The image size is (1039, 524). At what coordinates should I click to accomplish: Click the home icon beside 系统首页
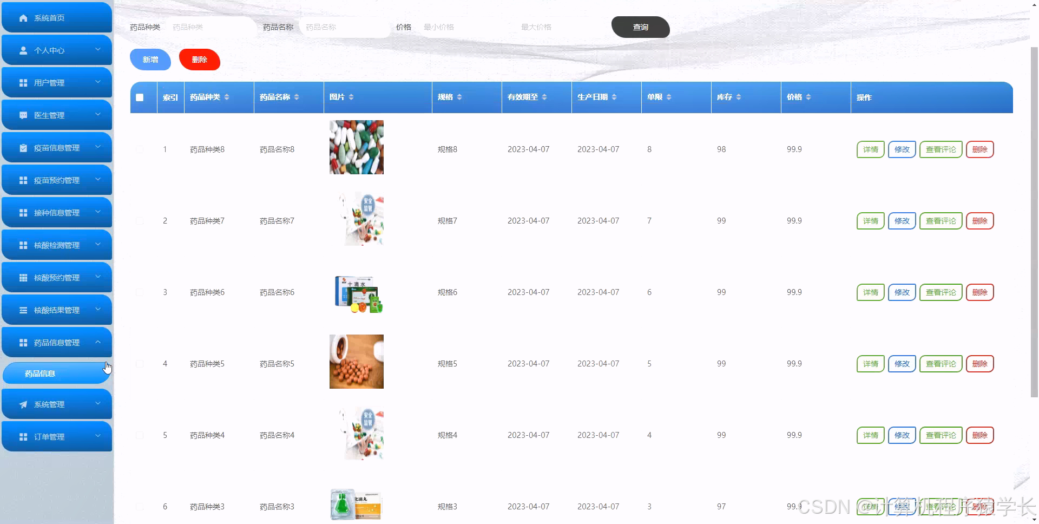click(22, 17)
